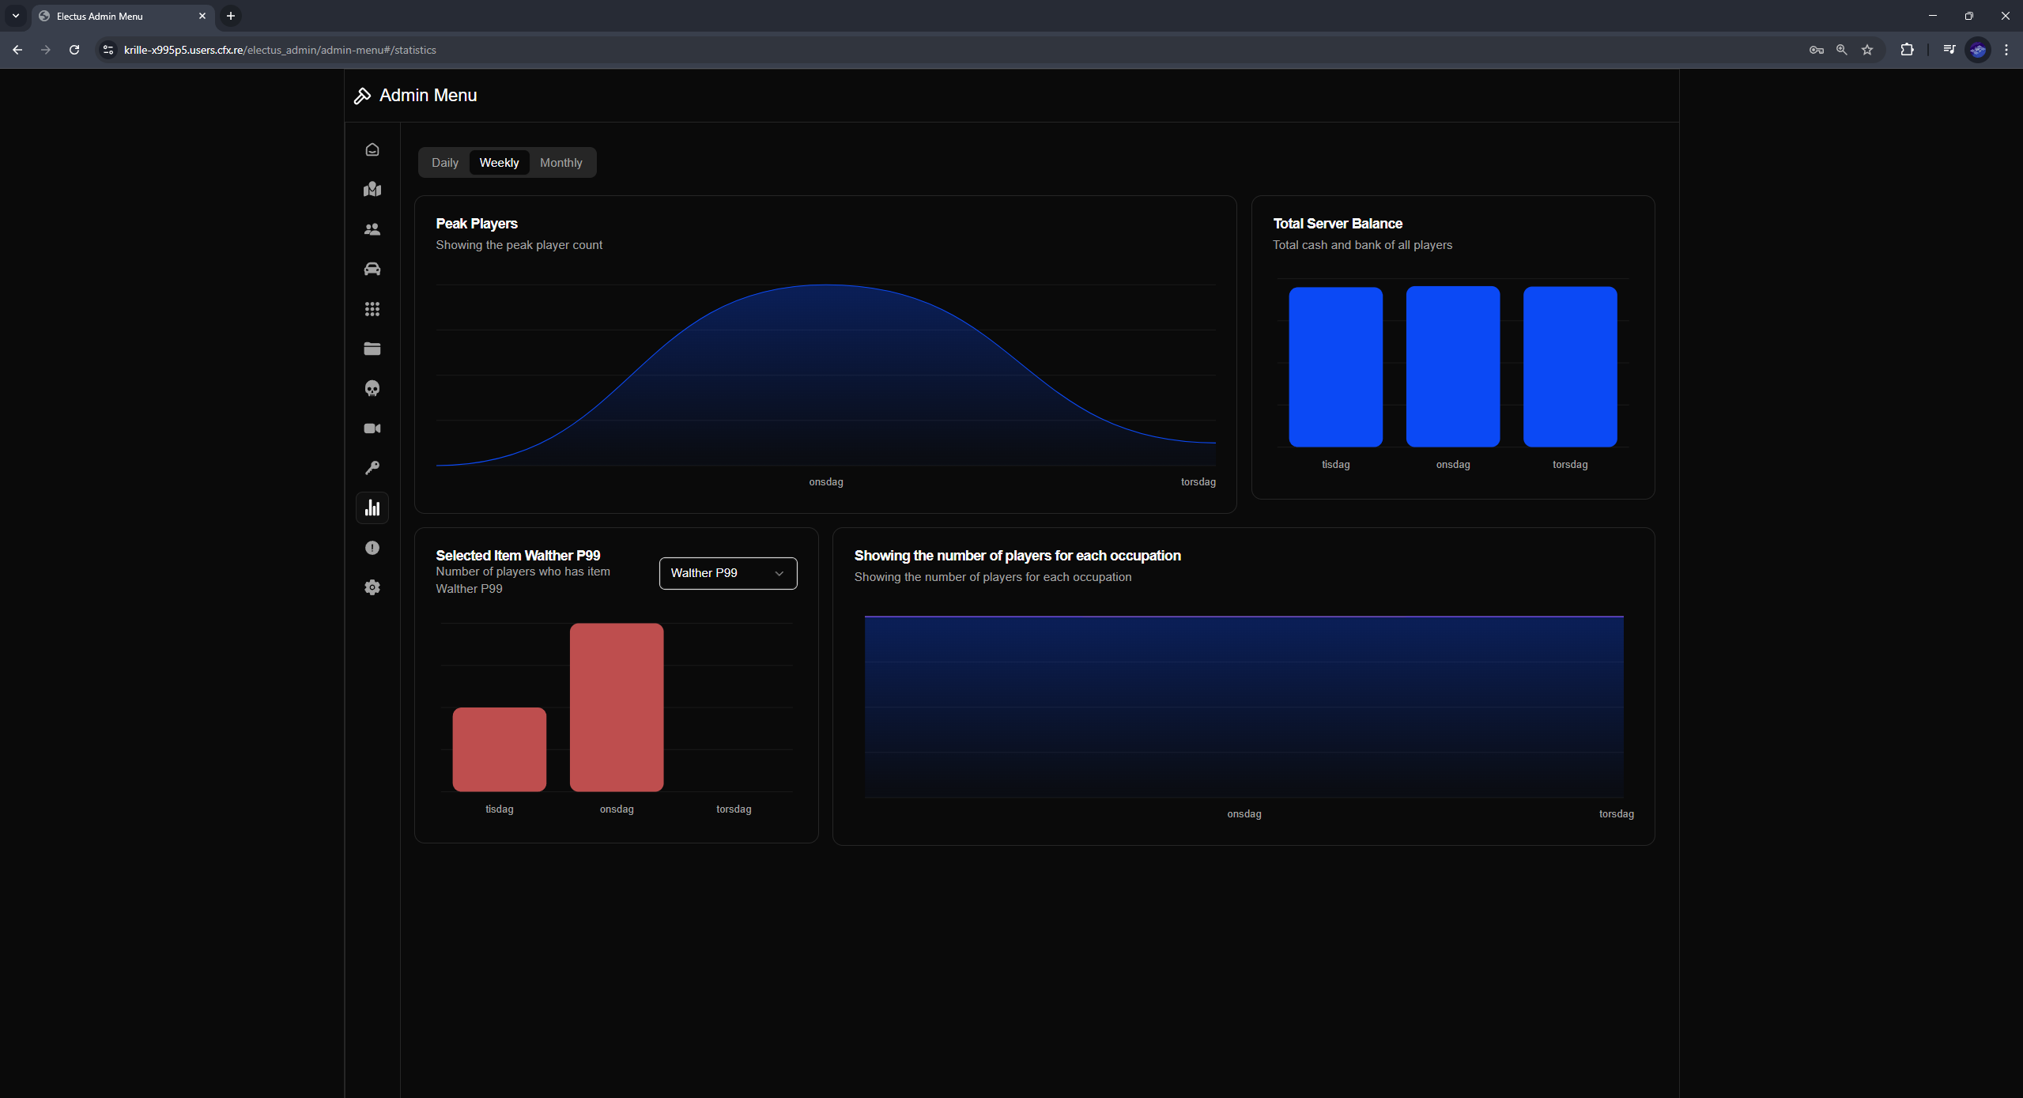Click the onsdag red bar in item chart

(617, 707)
